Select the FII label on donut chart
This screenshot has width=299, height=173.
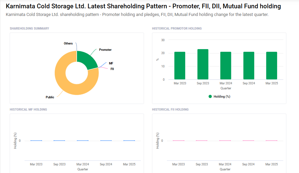coord(112,69)
